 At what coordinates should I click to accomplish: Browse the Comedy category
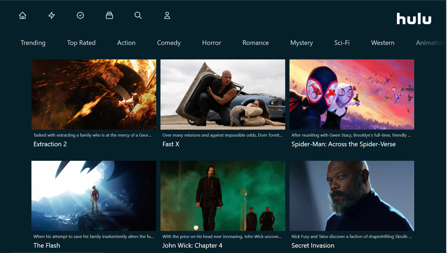coord(169,43)
